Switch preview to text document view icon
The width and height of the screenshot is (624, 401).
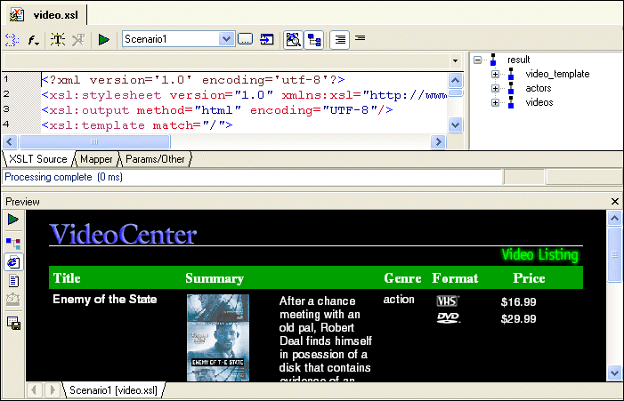pyautogui.click(x=13, y=281)
